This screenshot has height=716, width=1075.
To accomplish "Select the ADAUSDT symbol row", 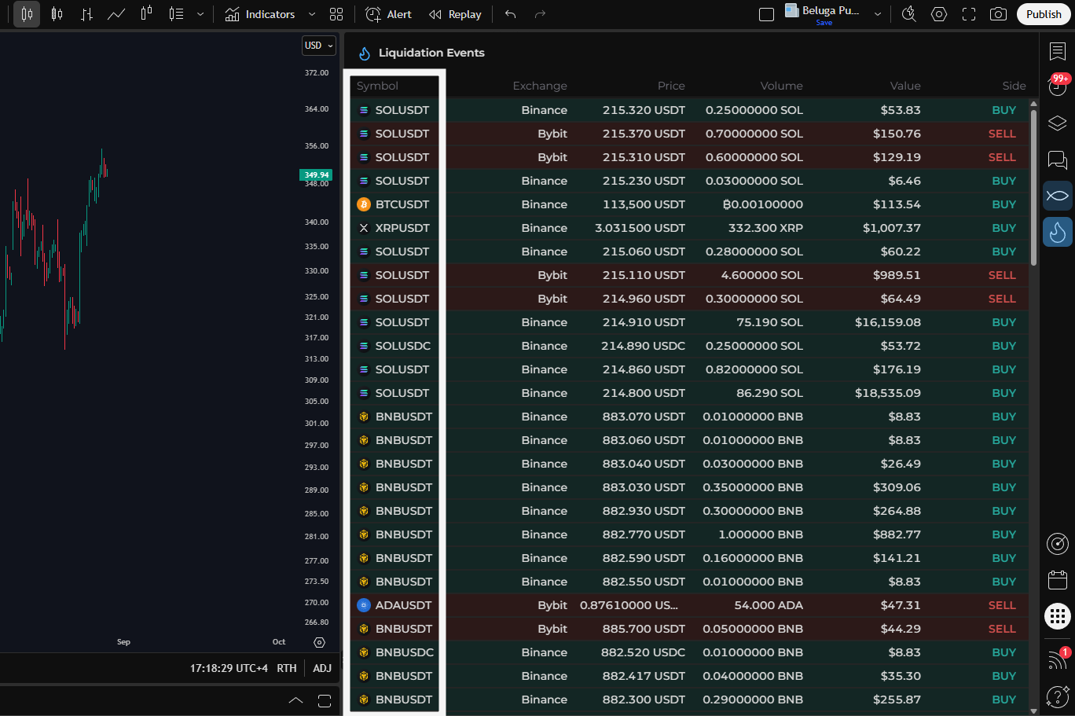I will (690, 605).
